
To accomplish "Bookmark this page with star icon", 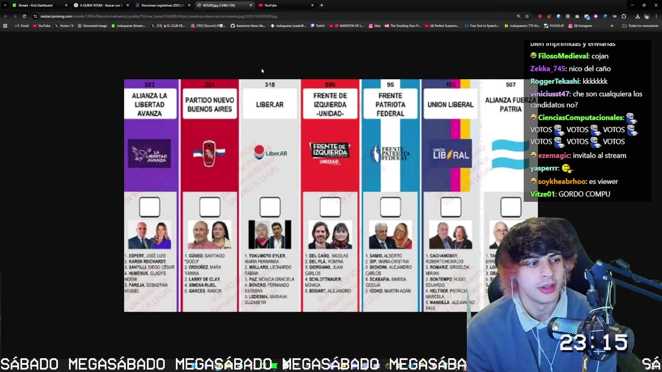I will (x=527, y=16).
